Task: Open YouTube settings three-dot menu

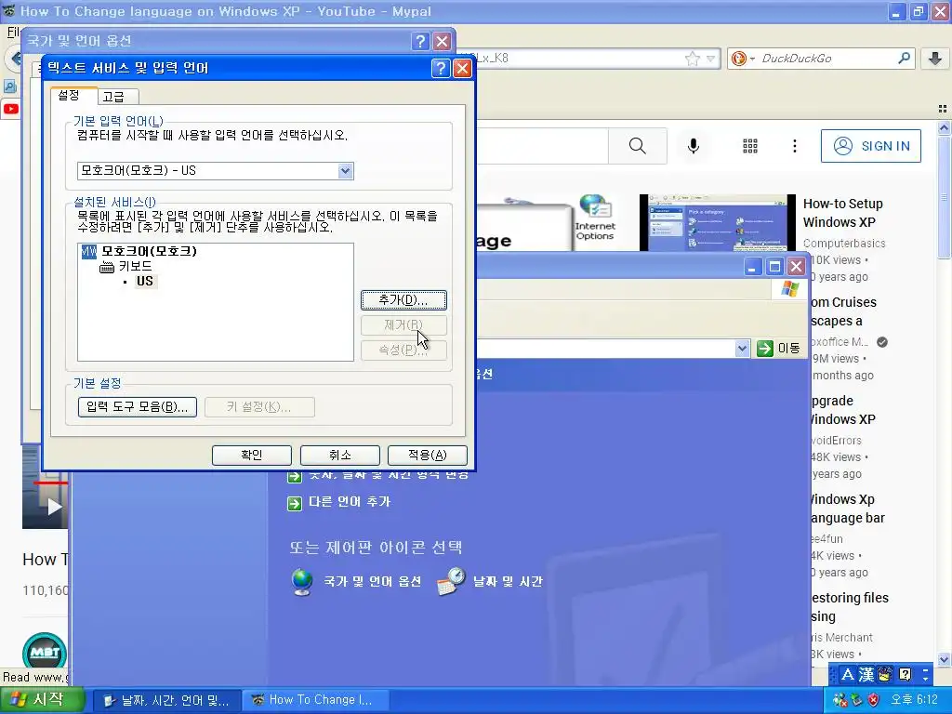Action: click(x=794, y=146)
